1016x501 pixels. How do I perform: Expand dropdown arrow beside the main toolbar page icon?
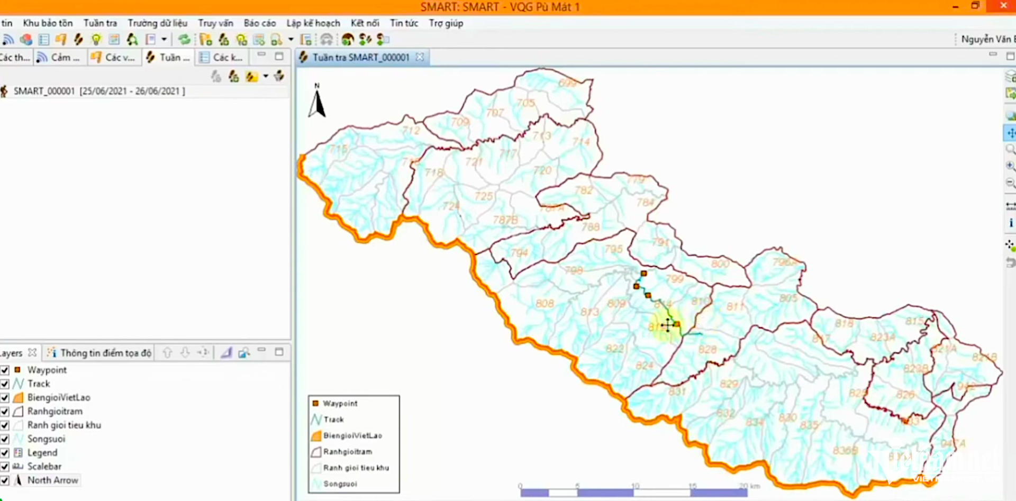[164, 40]
